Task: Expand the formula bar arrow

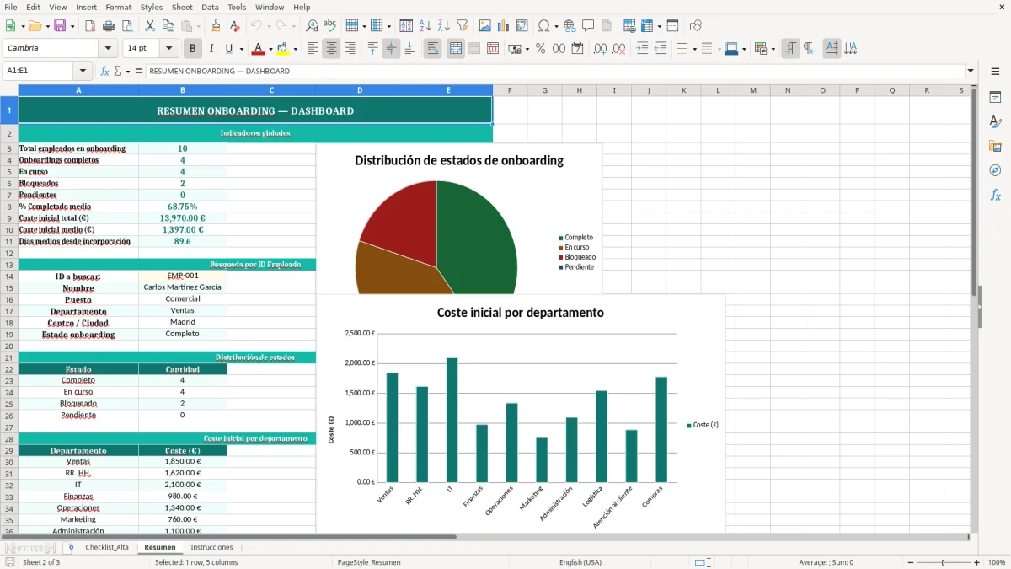Action: pyautogui.click(x=971, y=71)
